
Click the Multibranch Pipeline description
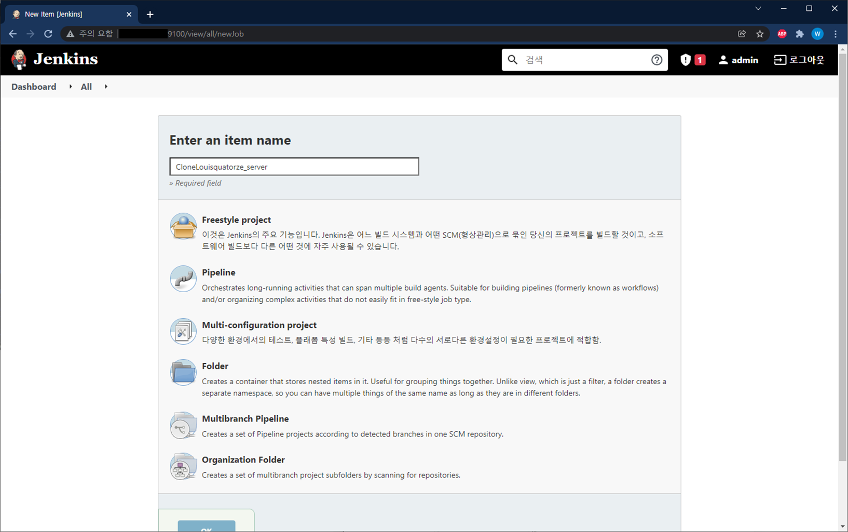tap(352, 434)
